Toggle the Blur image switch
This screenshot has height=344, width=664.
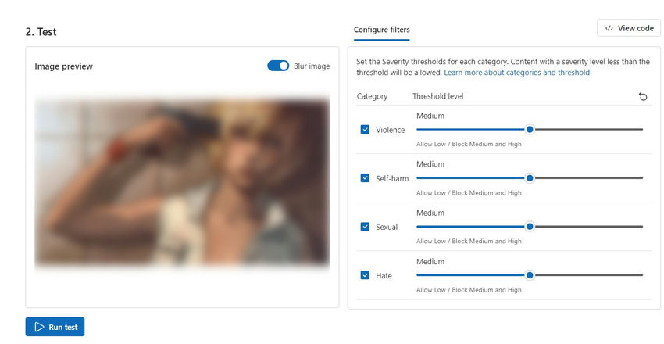[278, 66]
